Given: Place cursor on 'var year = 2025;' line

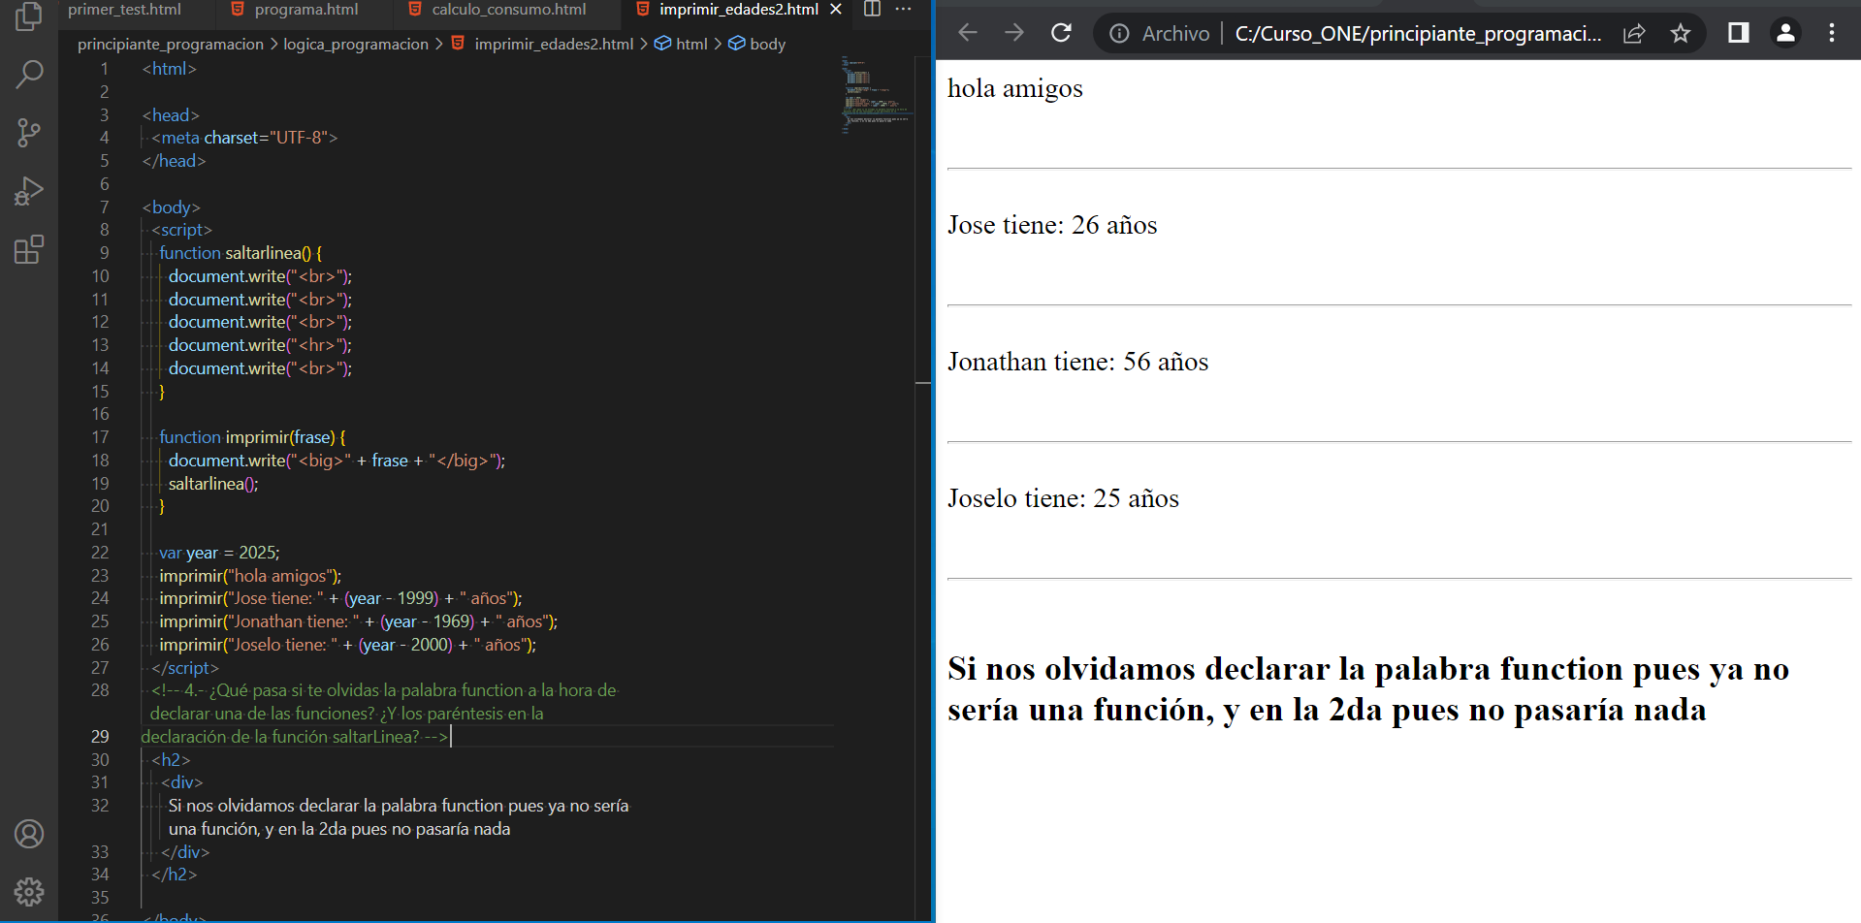Looking at the screenshot, I should pos(219,553).
